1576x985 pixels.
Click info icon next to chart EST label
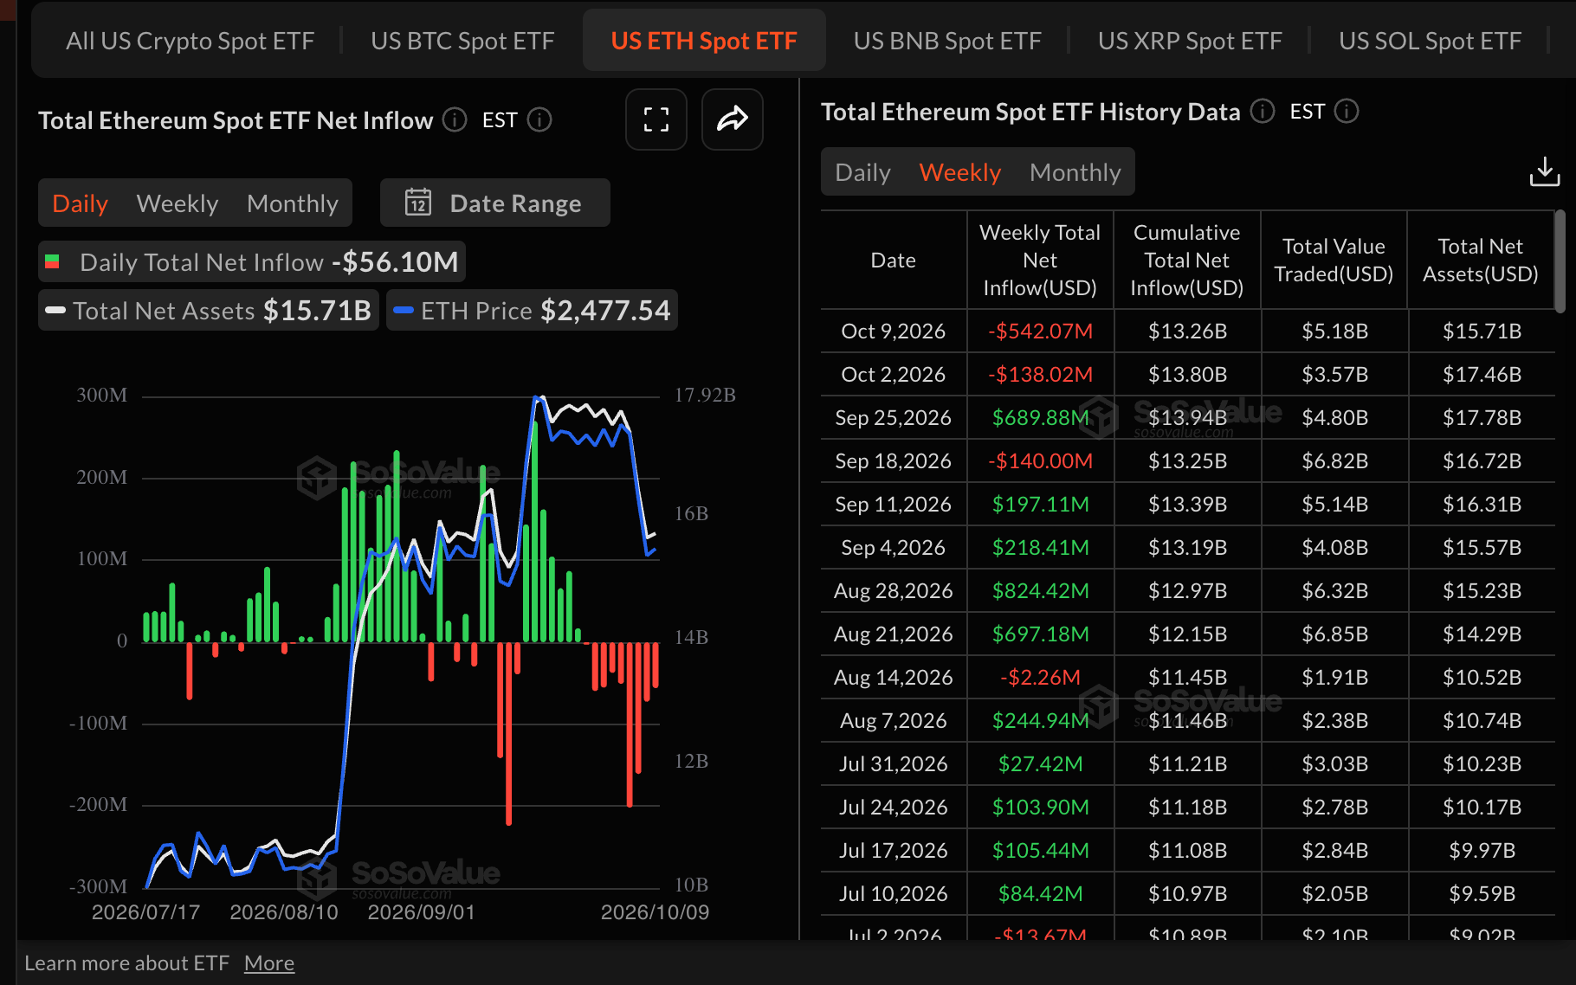tap(539, 119)
